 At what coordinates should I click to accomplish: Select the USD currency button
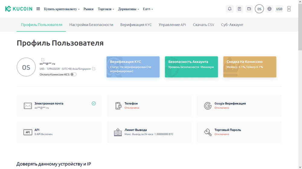(279, 9)
